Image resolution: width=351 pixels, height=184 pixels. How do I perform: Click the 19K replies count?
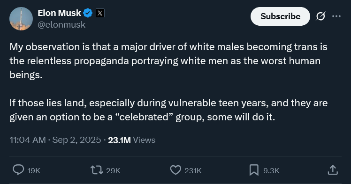click(x=34, y=170)
